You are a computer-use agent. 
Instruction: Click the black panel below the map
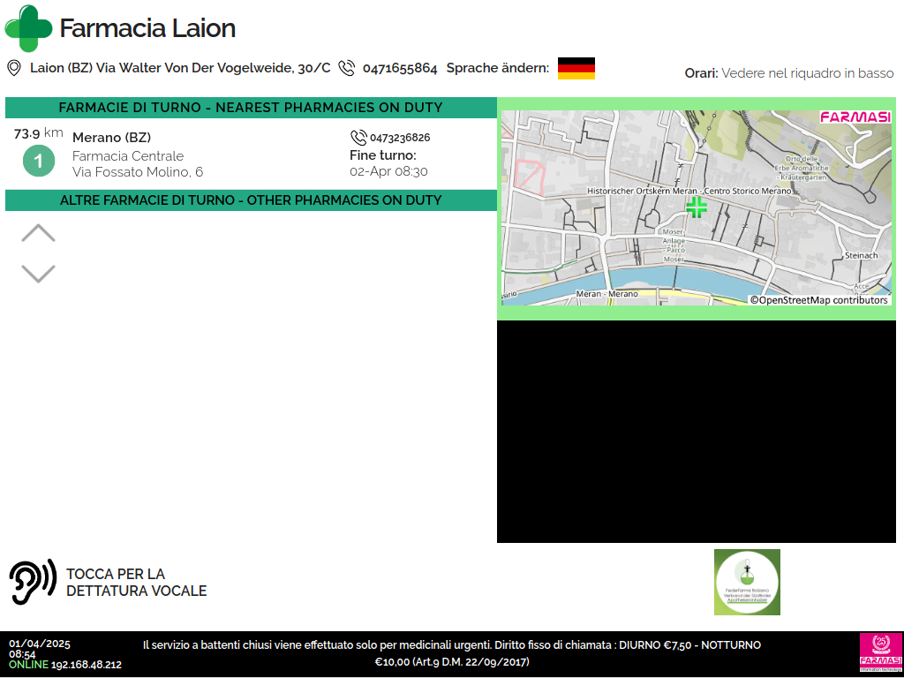[696, 431]
